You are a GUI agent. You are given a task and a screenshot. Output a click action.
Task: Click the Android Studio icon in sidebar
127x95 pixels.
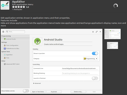click(x=5, y=39)
